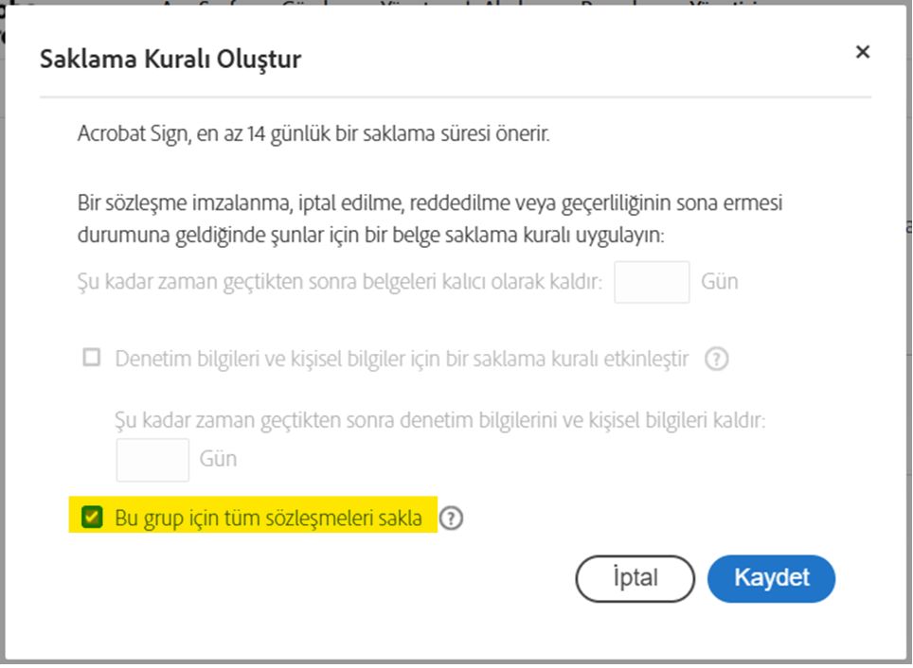Click label Bu grup için tüm sözleşmeleri sakla

click(268, 519)
